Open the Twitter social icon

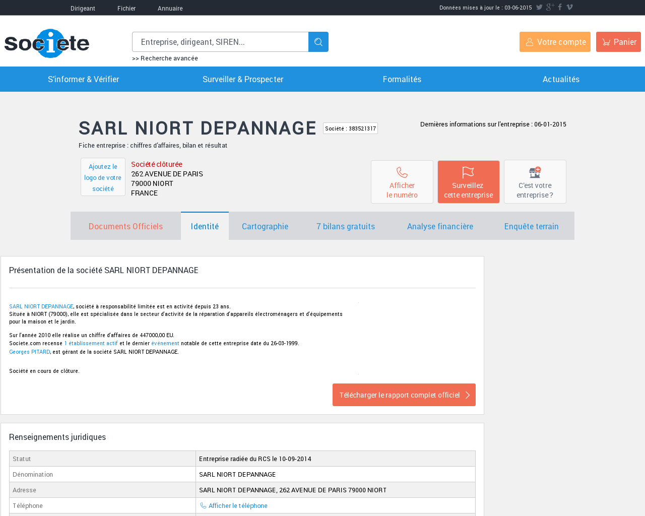pyautogui.click(x=539, y=7)
